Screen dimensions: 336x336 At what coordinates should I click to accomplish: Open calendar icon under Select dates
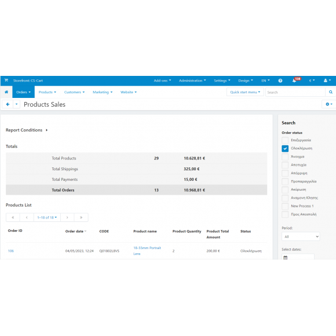pos(285,257)
